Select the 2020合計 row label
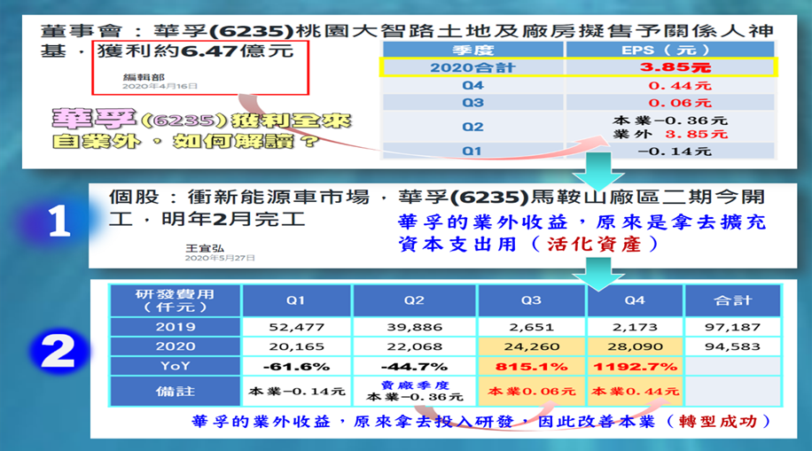This screenshot has width=812, height=451. (472, 66)
